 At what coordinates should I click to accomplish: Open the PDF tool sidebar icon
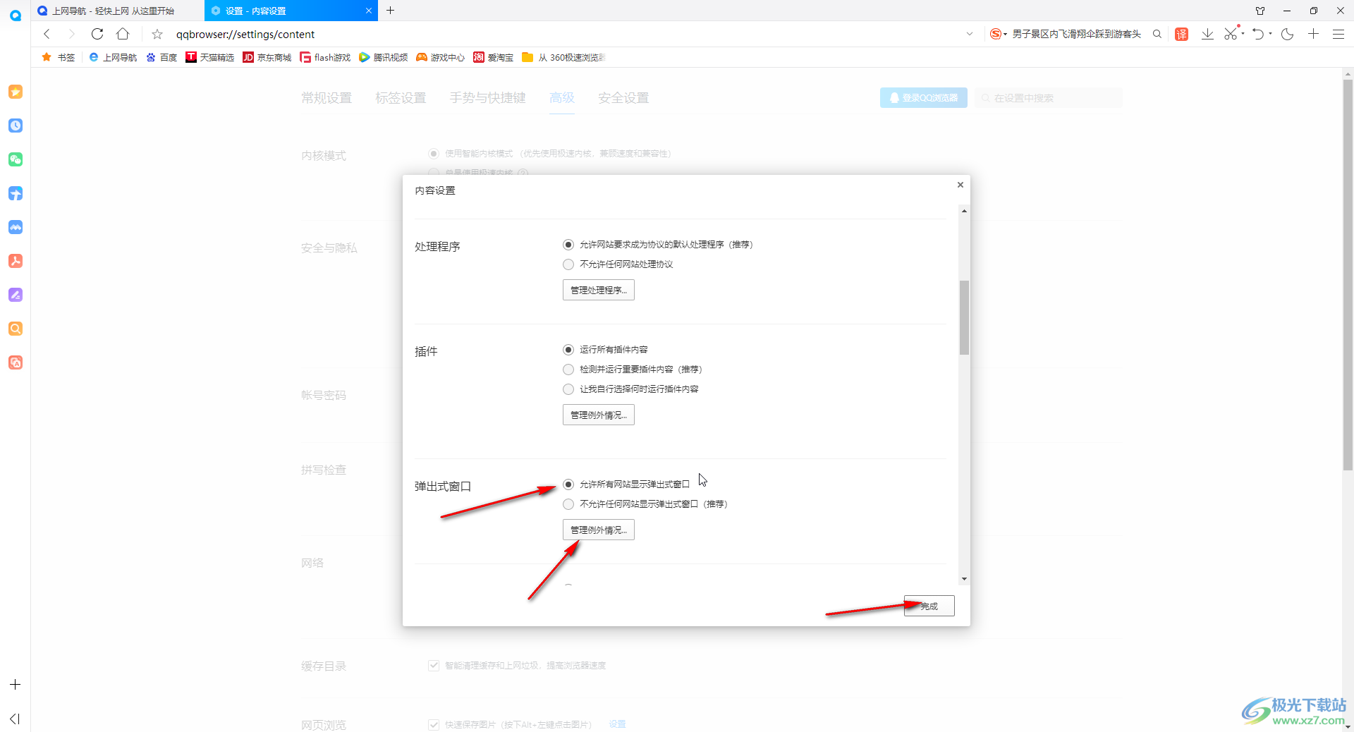(x=16, y=261)
